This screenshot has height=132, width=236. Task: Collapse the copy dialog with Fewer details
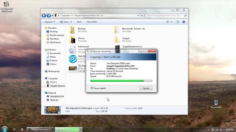[x=98, y=88]
